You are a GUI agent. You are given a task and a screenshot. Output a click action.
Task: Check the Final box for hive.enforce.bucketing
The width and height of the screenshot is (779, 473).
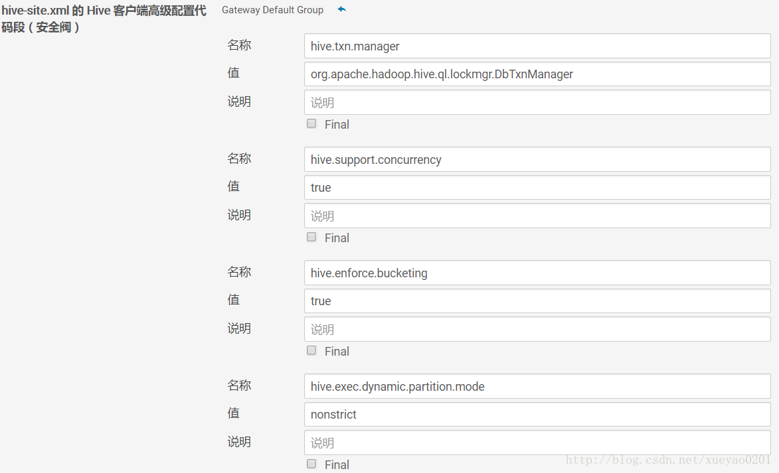coord(311,350)
